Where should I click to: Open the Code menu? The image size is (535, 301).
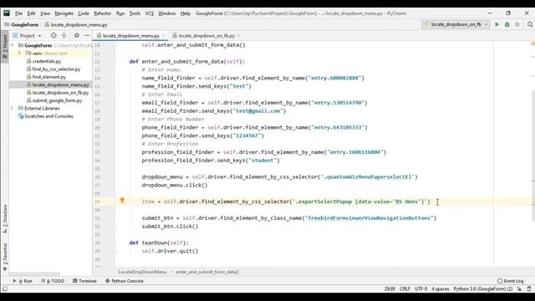[84, 13]
